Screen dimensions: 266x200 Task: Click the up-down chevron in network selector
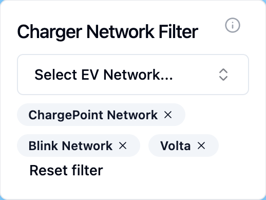tap(223, 75)
